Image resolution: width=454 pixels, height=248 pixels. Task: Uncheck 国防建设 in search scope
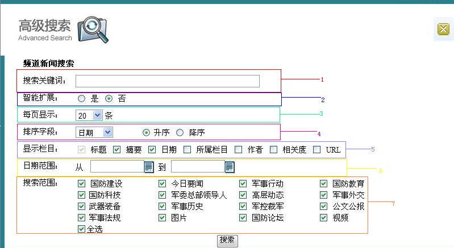[x=82, y=184]
